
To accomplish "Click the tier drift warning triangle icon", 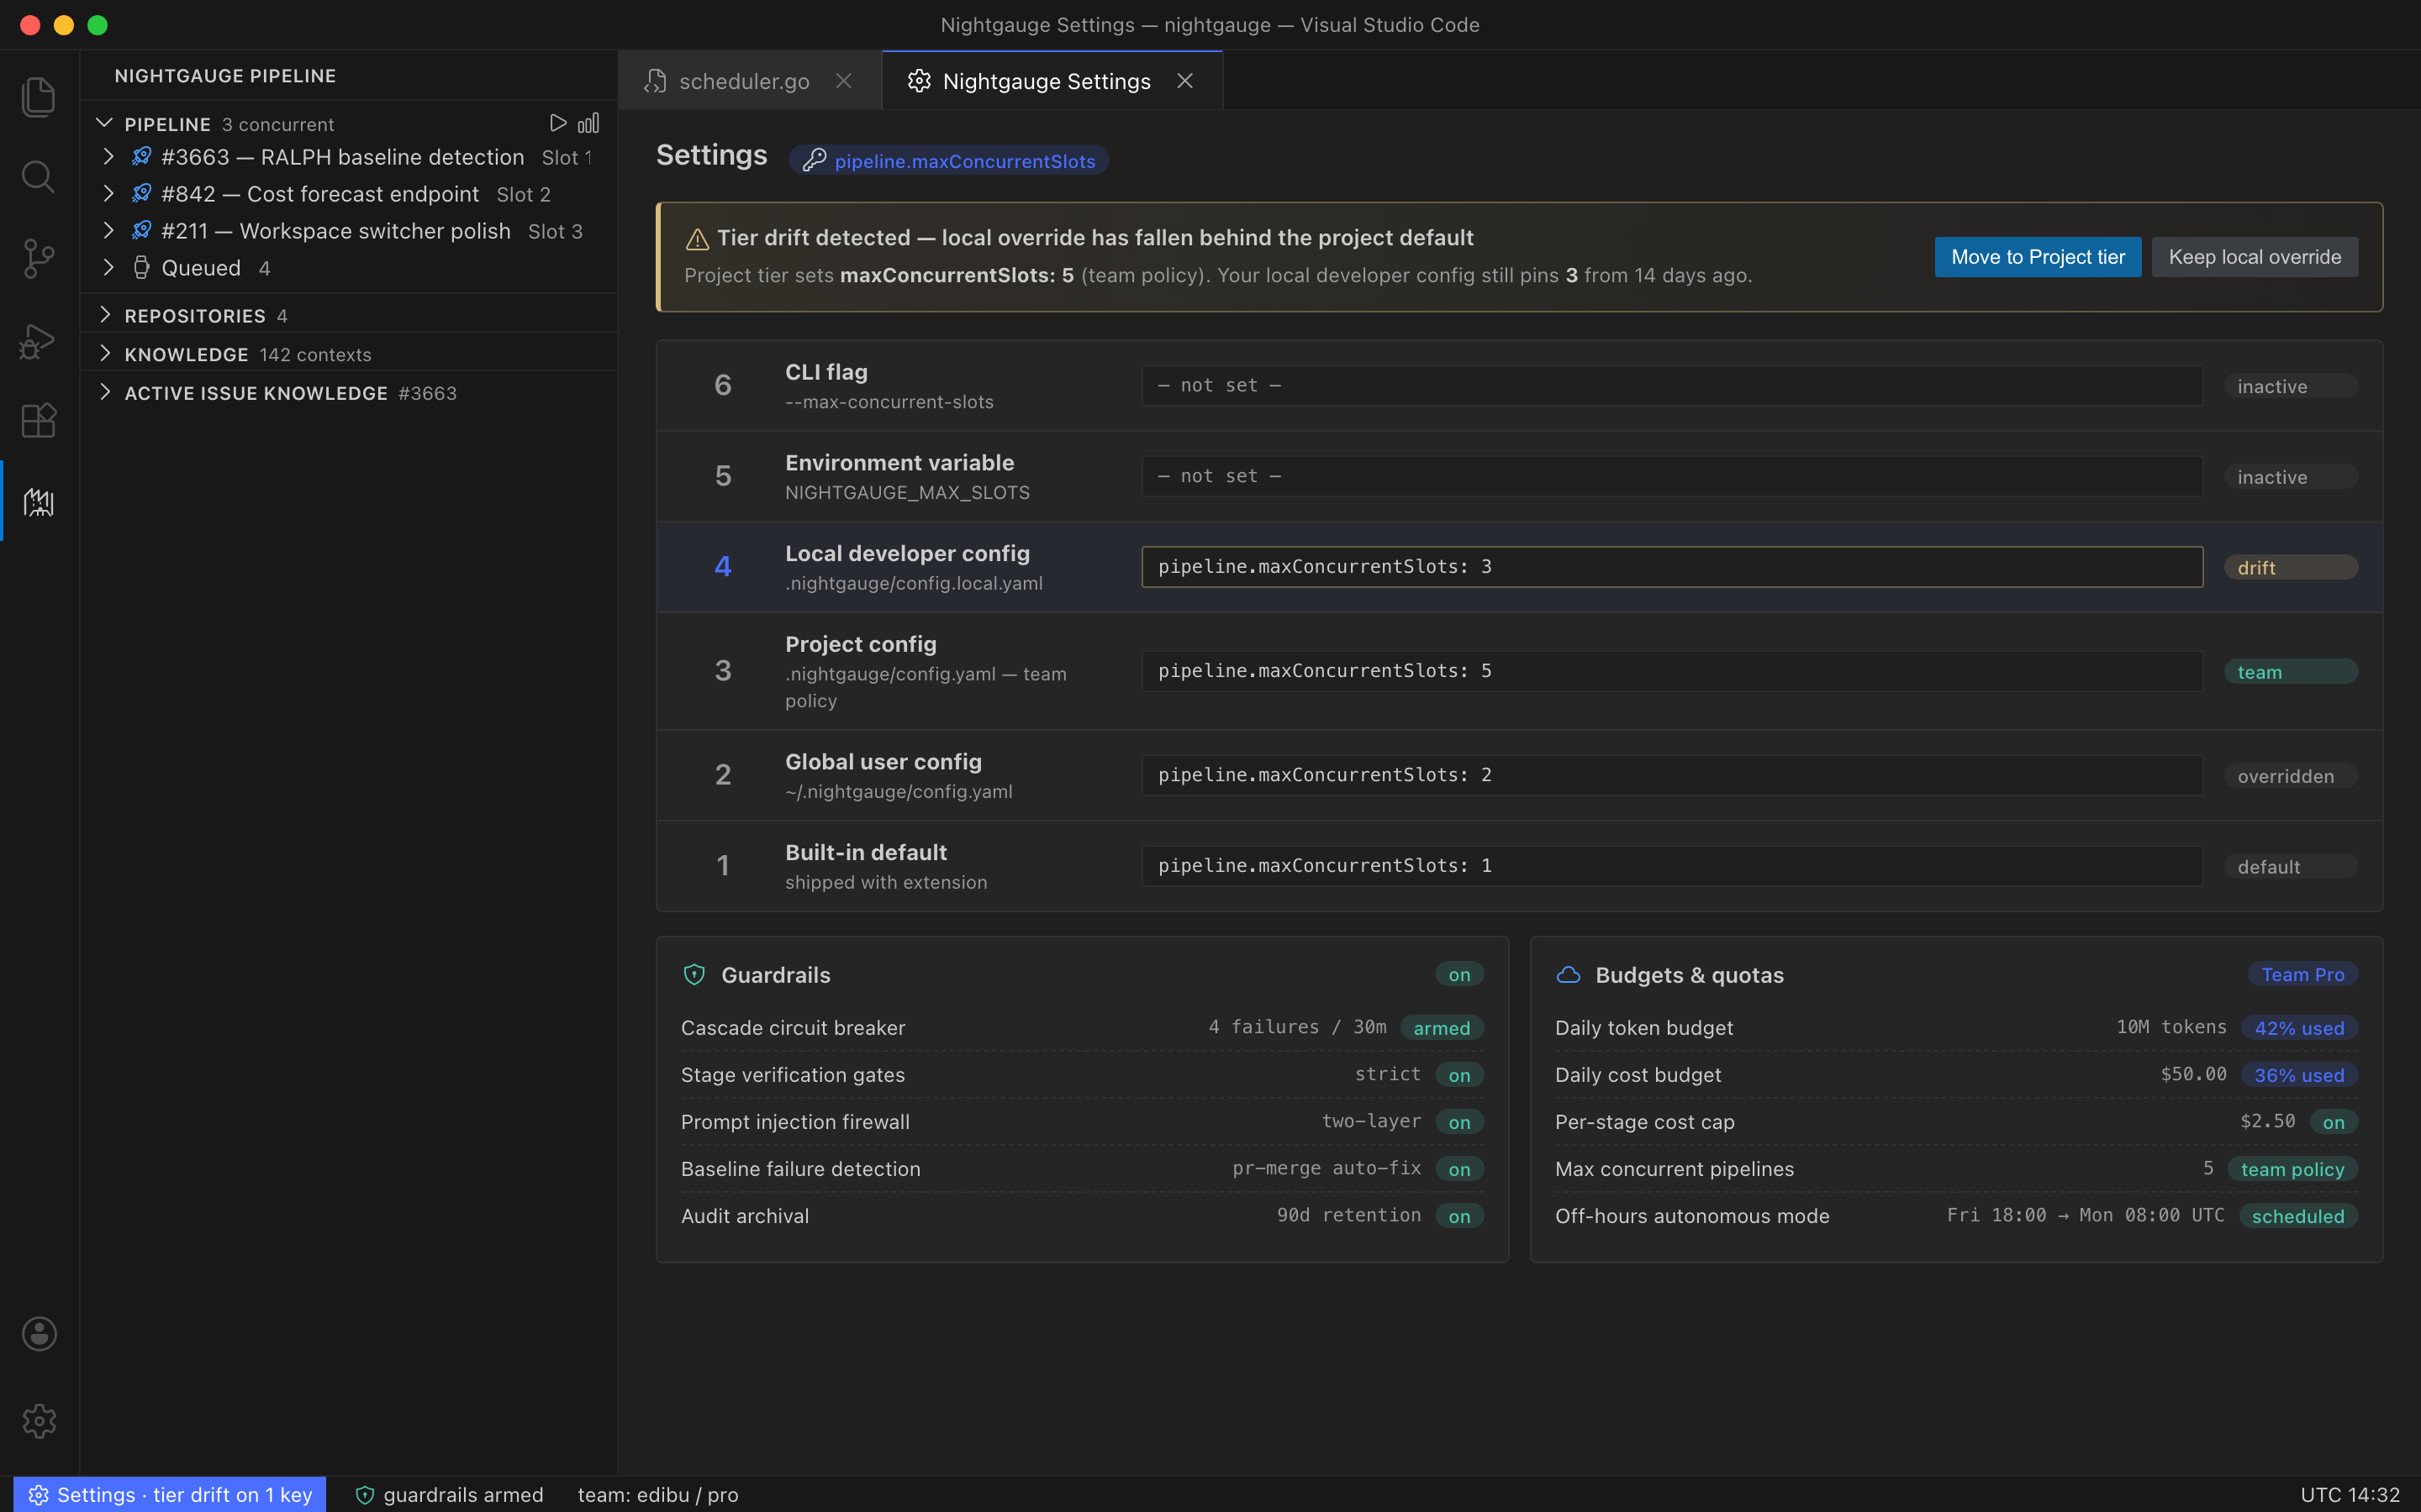I will 697,239.
